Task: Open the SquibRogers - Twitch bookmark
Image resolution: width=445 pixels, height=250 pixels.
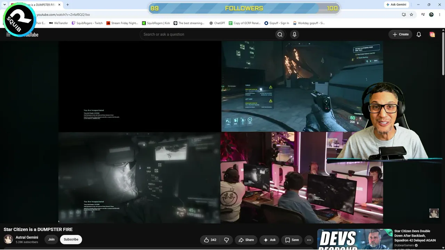Action: [x=87, y=23]
